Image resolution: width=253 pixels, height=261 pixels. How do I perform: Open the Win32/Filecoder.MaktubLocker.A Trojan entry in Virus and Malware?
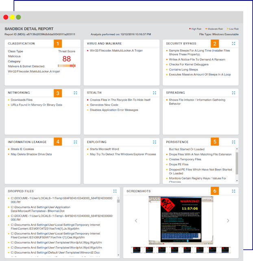116,51
